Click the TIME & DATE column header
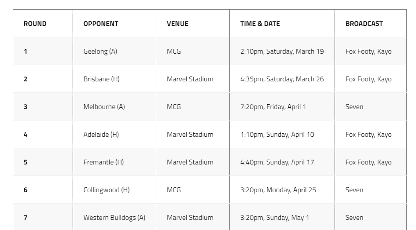The image size is (416, 230). pos(260,24)
